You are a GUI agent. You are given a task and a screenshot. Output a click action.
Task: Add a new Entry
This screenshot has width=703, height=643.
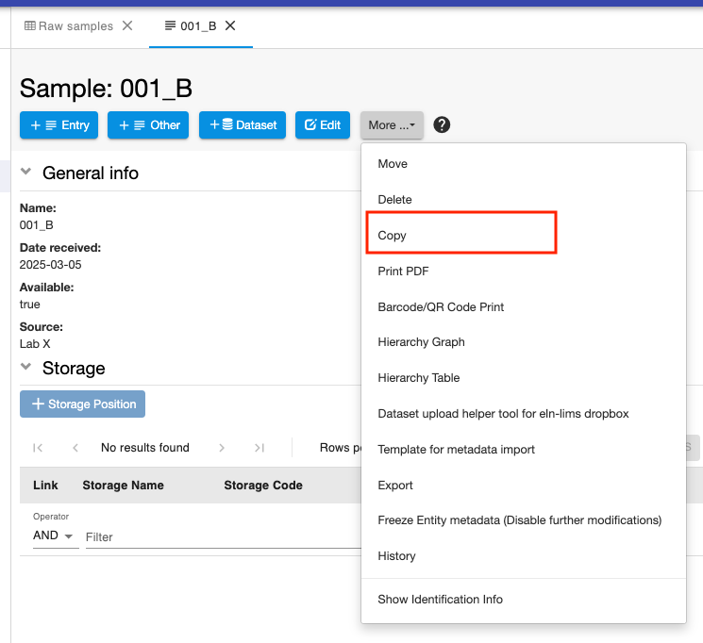coord(59,125)
